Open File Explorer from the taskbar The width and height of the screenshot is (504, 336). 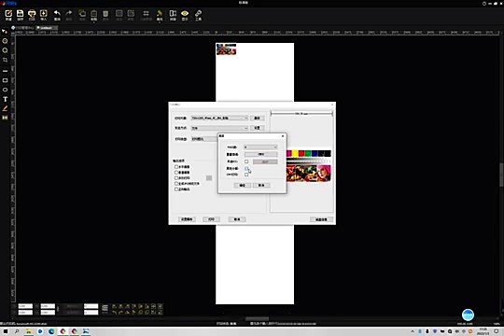pyautogui.click(x=28, y=331)
